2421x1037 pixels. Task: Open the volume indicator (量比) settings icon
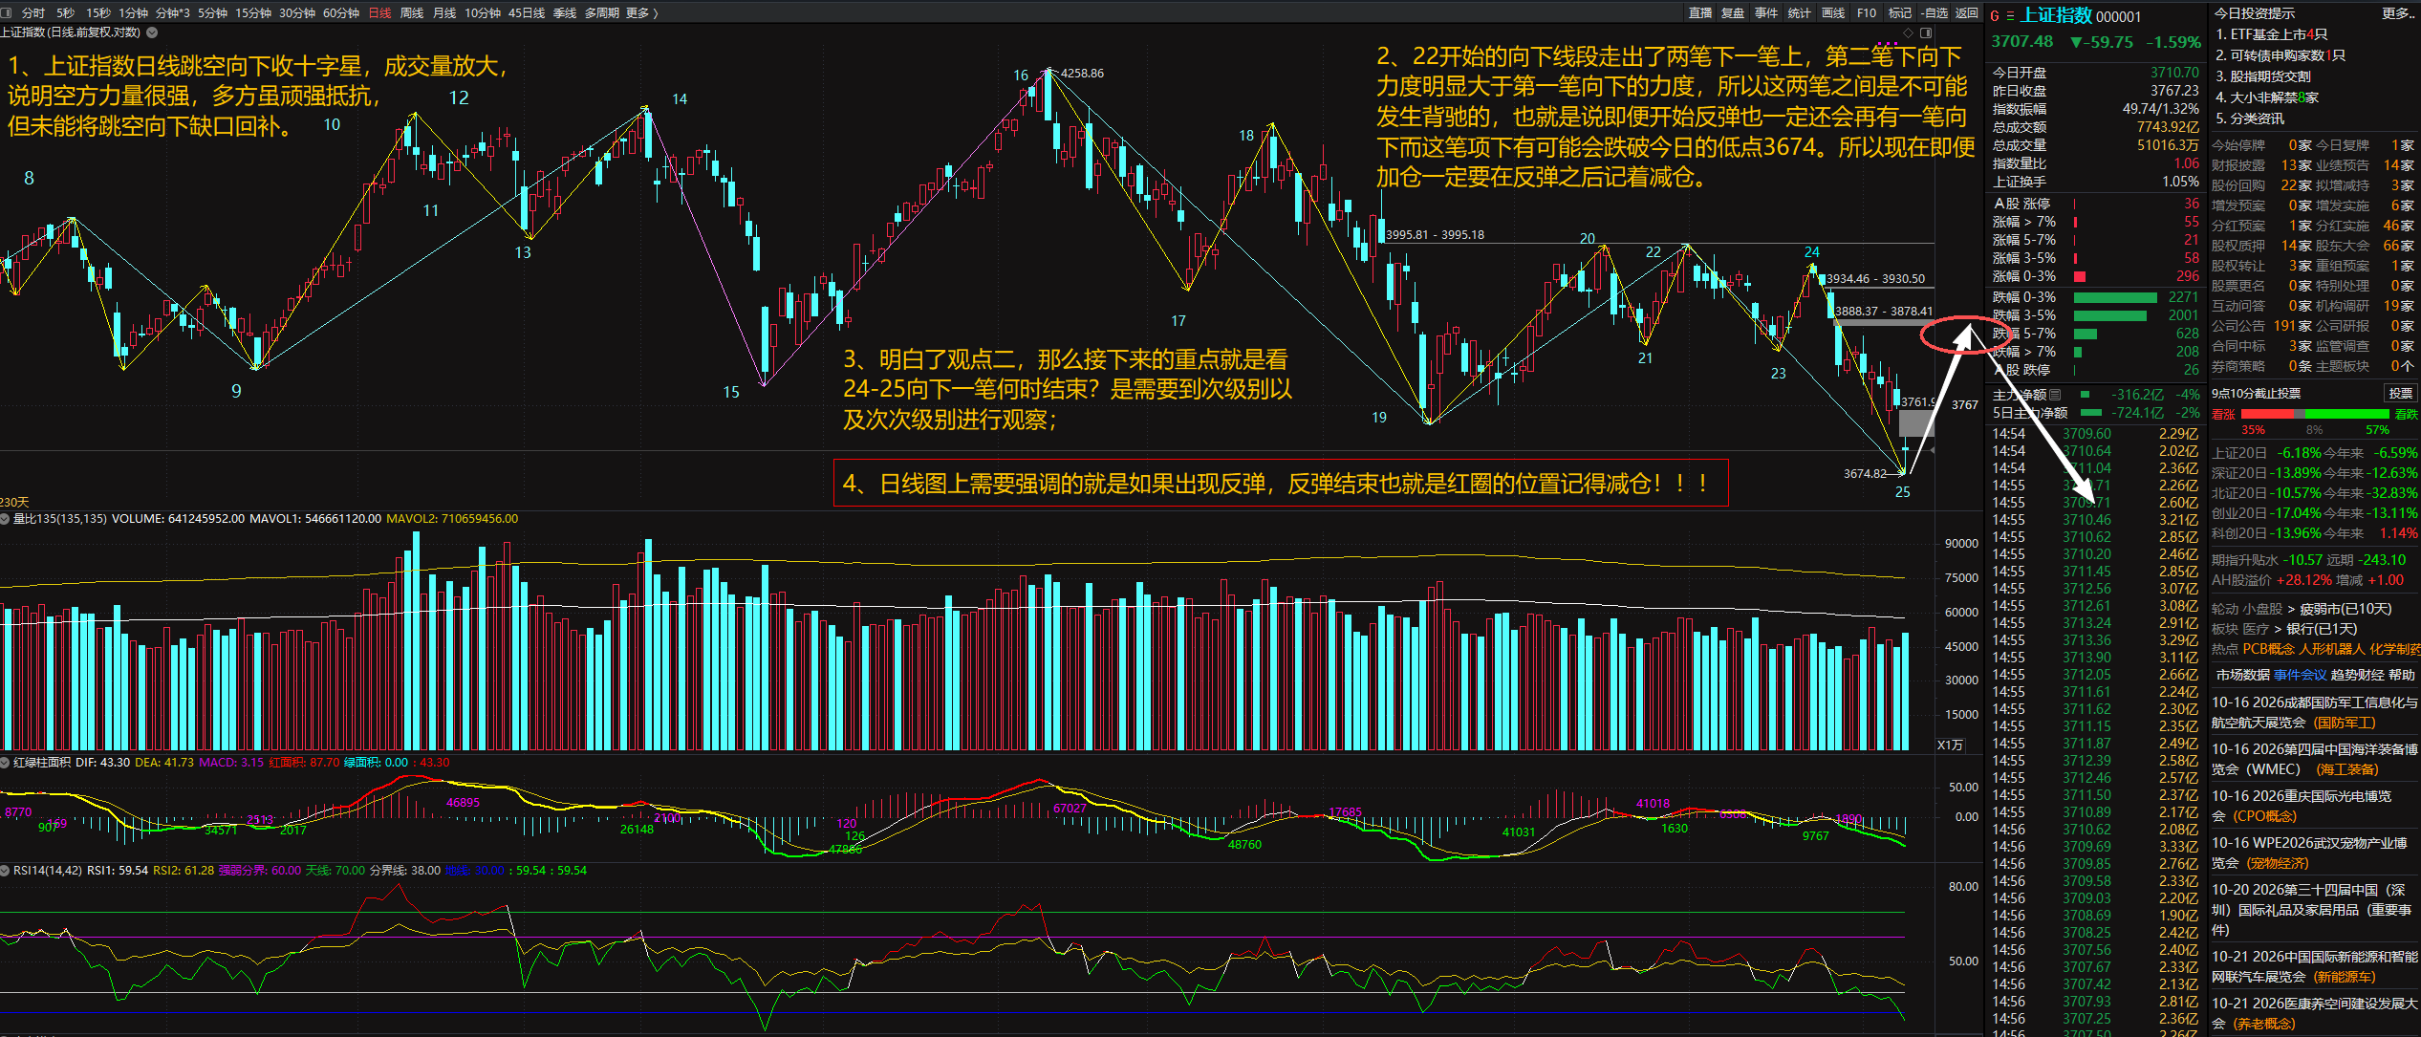click(6, 519)
